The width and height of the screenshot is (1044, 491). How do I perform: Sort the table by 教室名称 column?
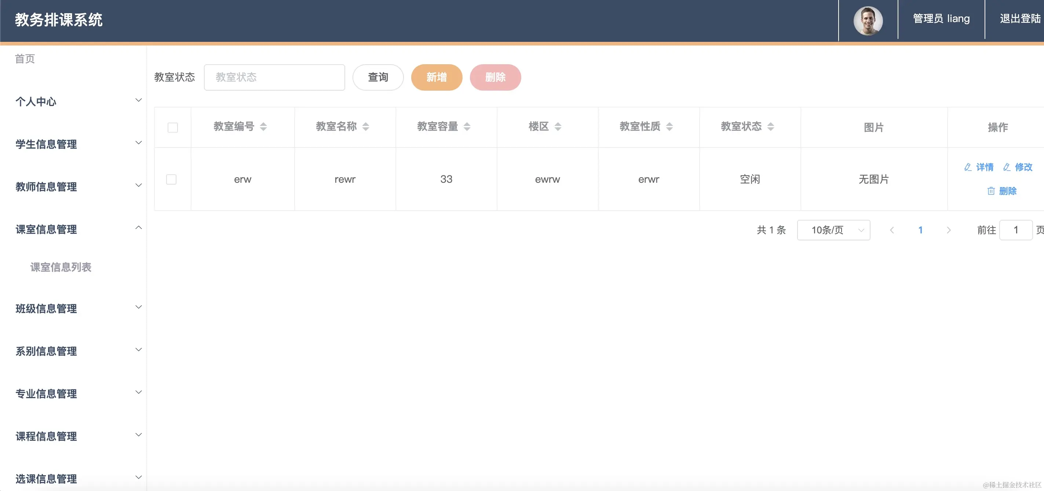pyautogui.click(x=366, y=127)
